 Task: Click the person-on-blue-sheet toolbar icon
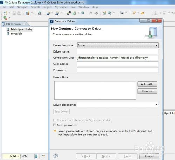pyautogui.click(x=57, y=13)
